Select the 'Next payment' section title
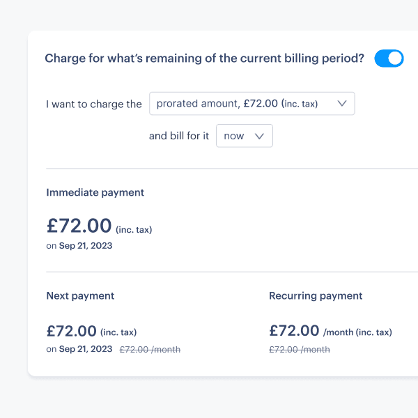Screen dimensions: 418x418 coord(80,295)
